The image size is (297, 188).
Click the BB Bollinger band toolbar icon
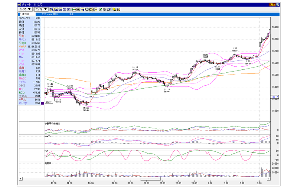point(61,10)
